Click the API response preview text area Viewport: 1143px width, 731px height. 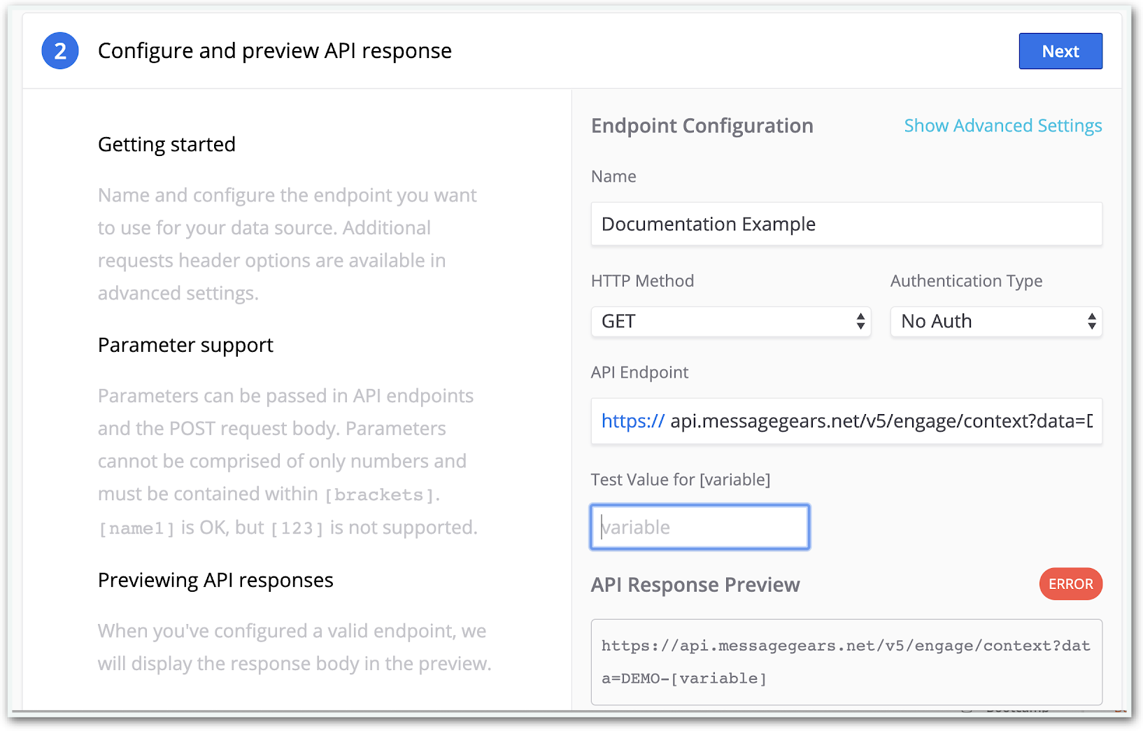[846, 662]
